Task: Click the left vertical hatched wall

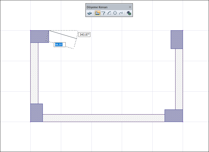Action: 34,73
